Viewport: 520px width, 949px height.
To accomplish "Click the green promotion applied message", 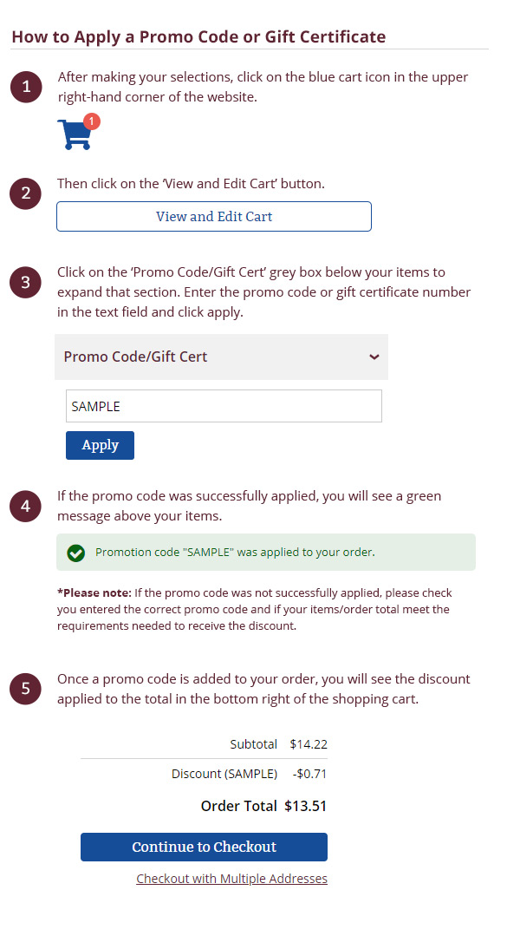I will coord(235,552).
